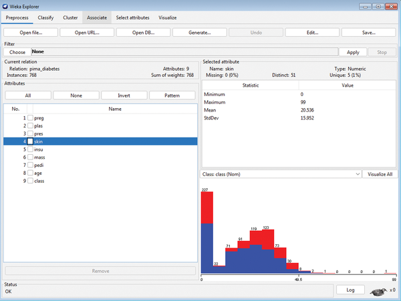401x301 pixels.
Task: Click the Value column header
Action: [x=348, y=85]
